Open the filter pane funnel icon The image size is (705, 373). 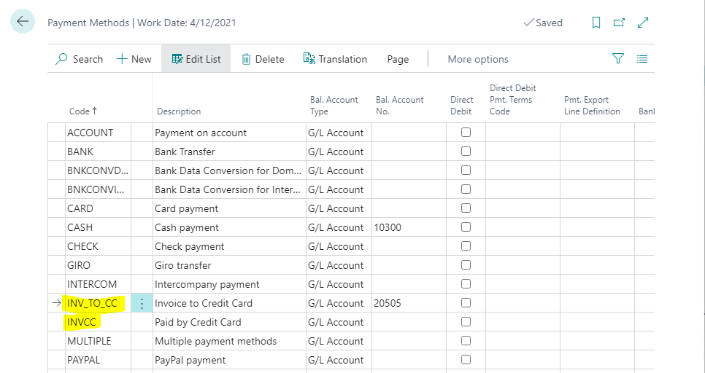pyautogui.click(x=617, y=59)
